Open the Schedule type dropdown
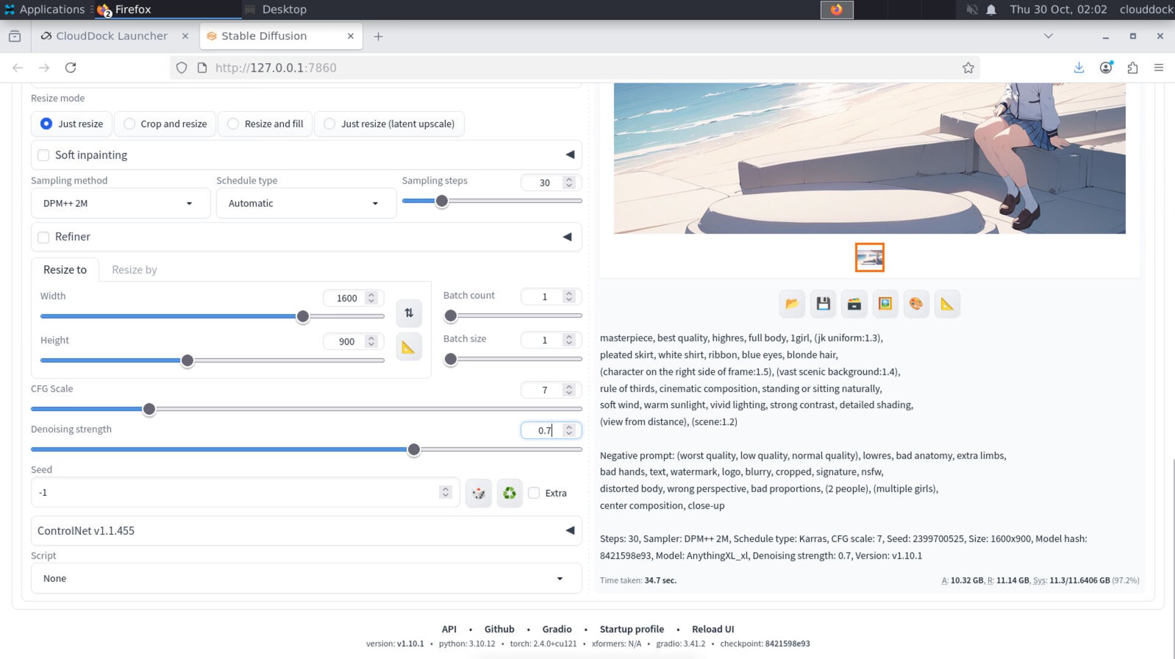Image resolution: width=1175 pixels, height=659 pixels. tap(305, 203)
